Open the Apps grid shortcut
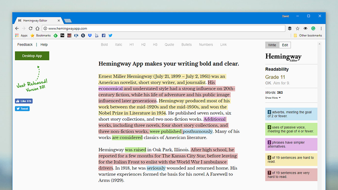 pos(21,35)
